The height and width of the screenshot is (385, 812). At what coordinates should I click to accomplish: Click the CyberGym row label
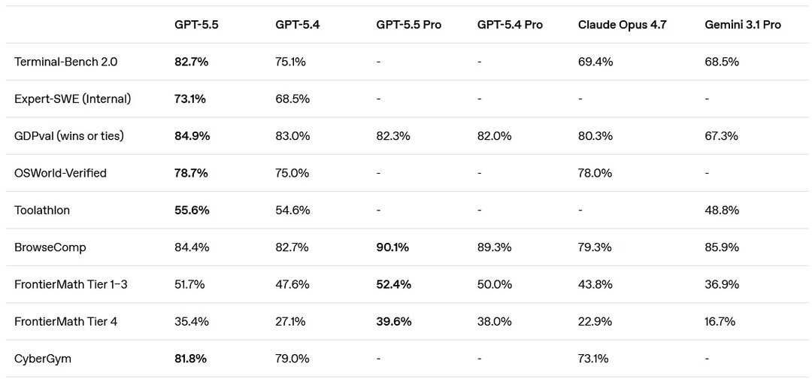point(43,359)
